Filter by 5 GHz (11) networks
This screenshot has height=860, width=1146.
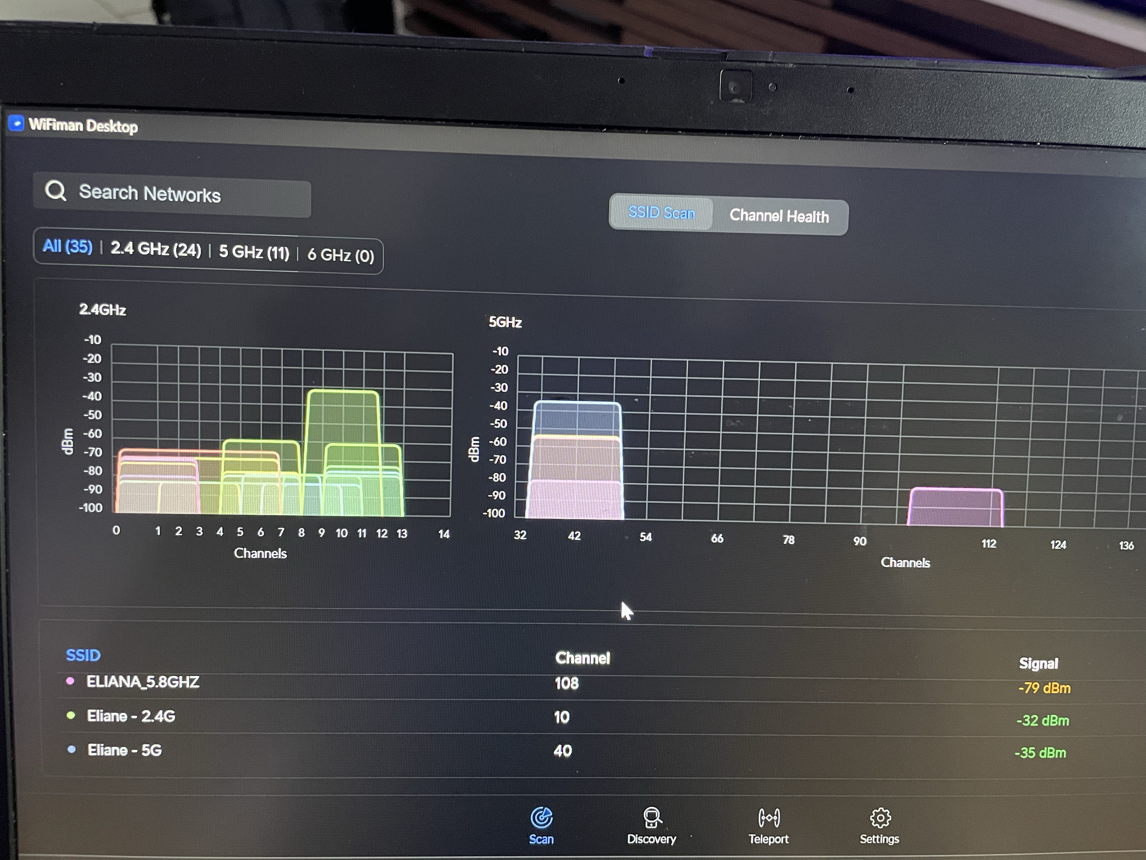[x=254, y=253]
